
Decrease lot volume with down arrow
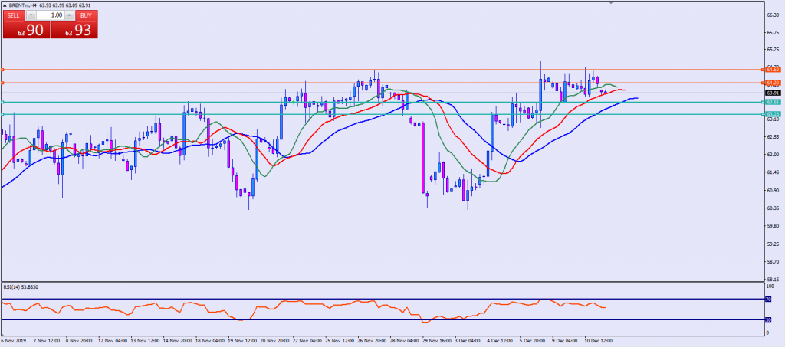31,15
